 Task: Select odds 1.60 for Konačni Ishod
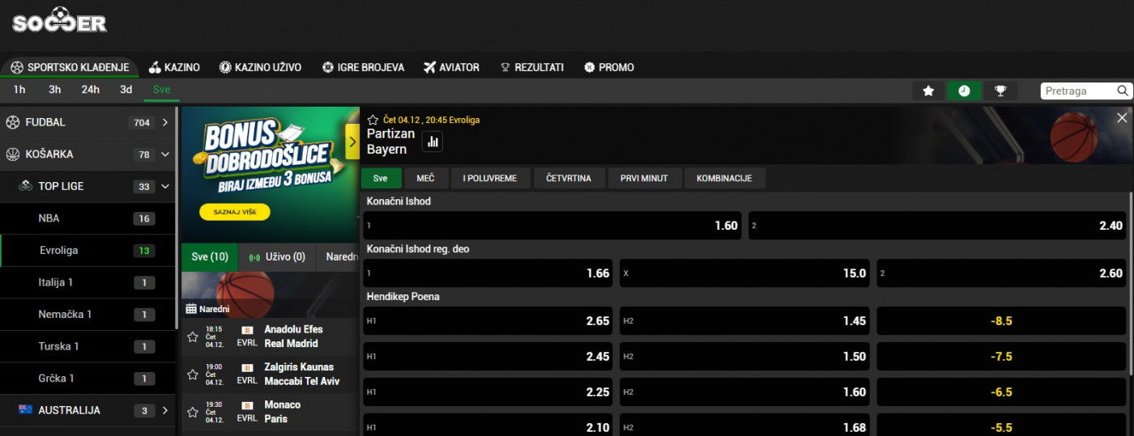(x=554, y=226)
